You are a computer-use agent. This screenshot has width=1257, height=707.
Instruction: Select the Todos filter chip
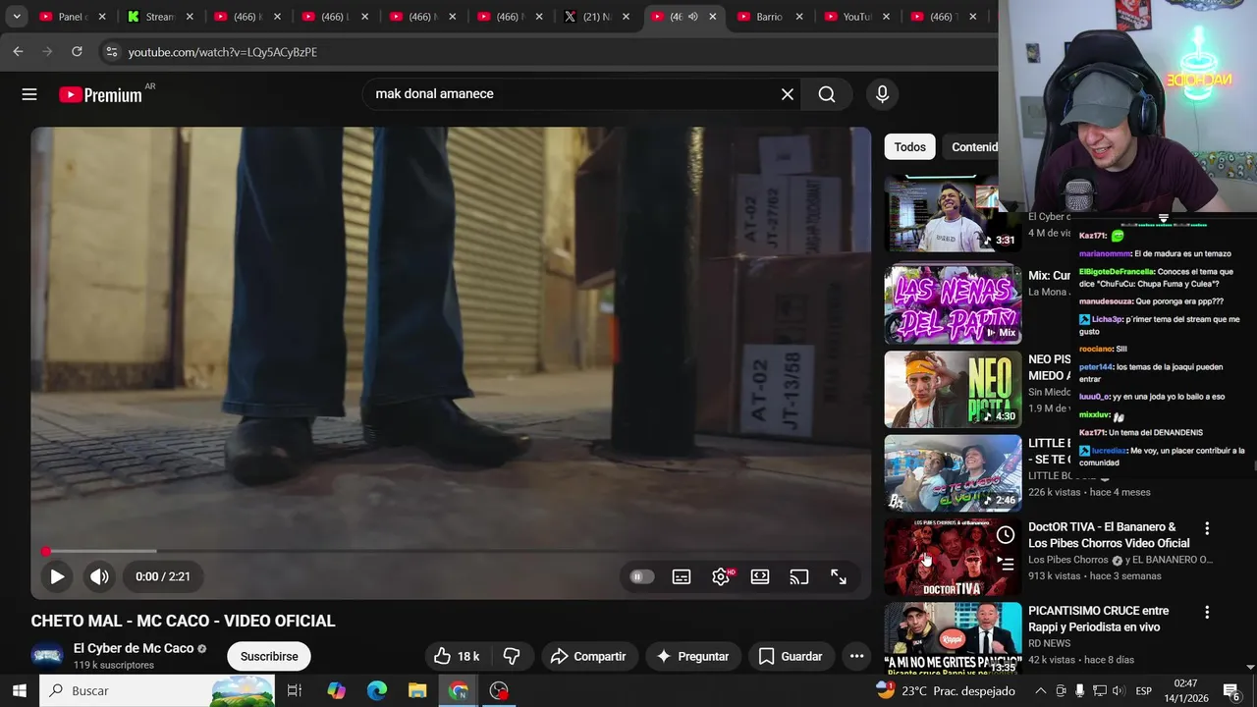(x=909, y=147)
